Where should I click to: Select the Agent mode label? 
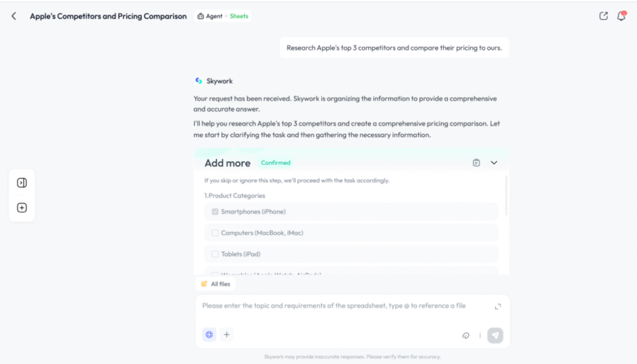[210, 16]
